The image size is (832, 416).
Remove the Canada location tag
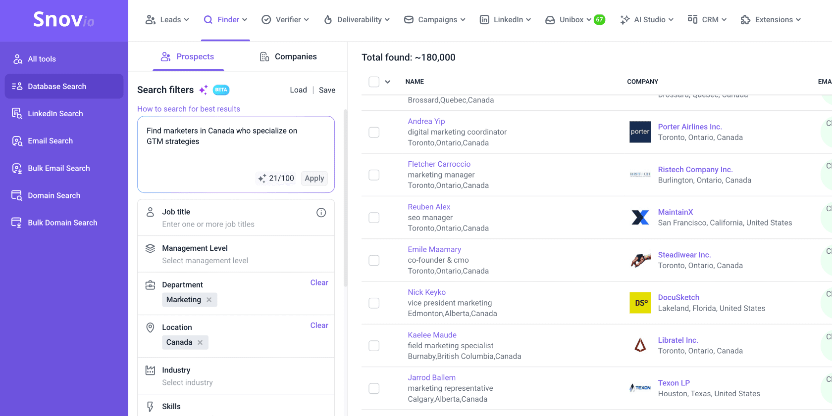pyautogui.click(x=200, y=342)
